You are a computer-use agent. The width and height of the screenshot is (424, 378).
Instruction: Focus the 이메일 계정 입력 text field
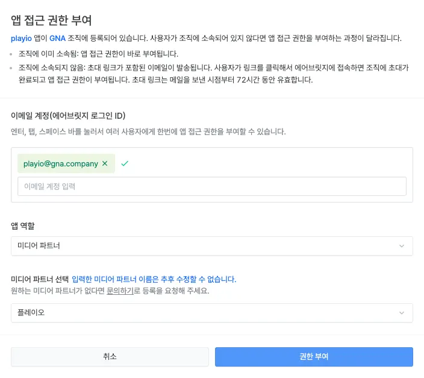(x=211, y=186)
